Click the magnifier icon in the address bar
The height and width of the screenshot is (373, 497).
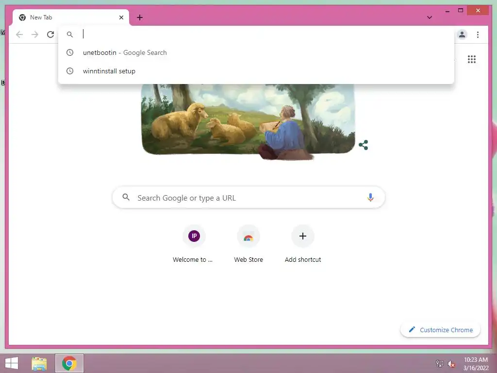70,34
